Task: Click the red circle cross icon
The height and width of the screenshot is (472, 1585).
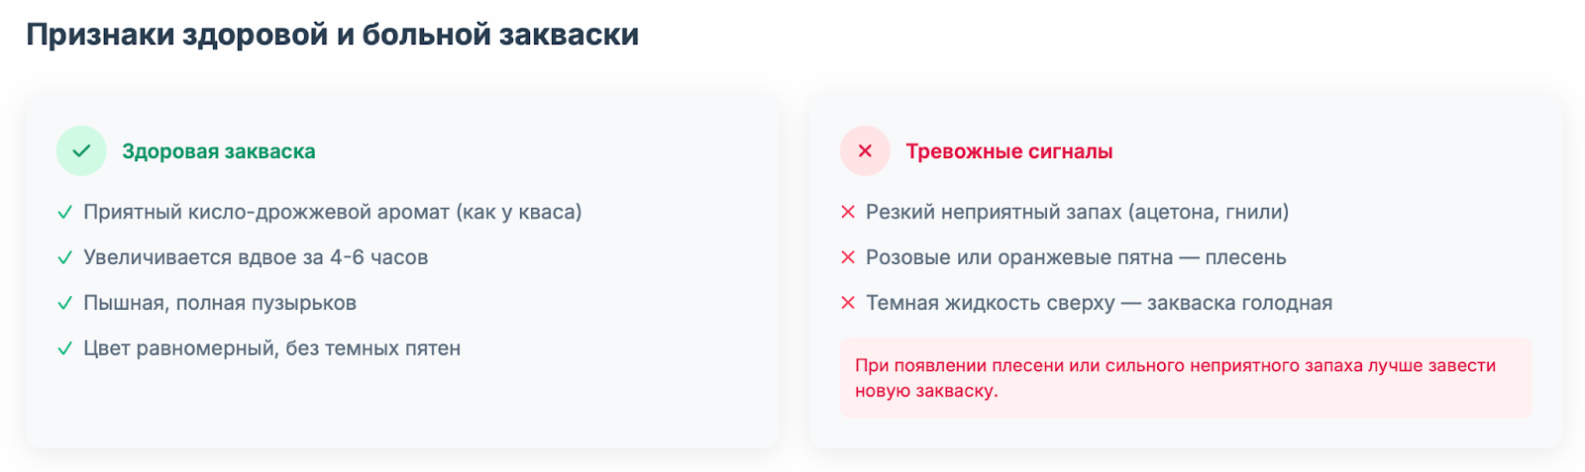Action: [x=865, y=151]
